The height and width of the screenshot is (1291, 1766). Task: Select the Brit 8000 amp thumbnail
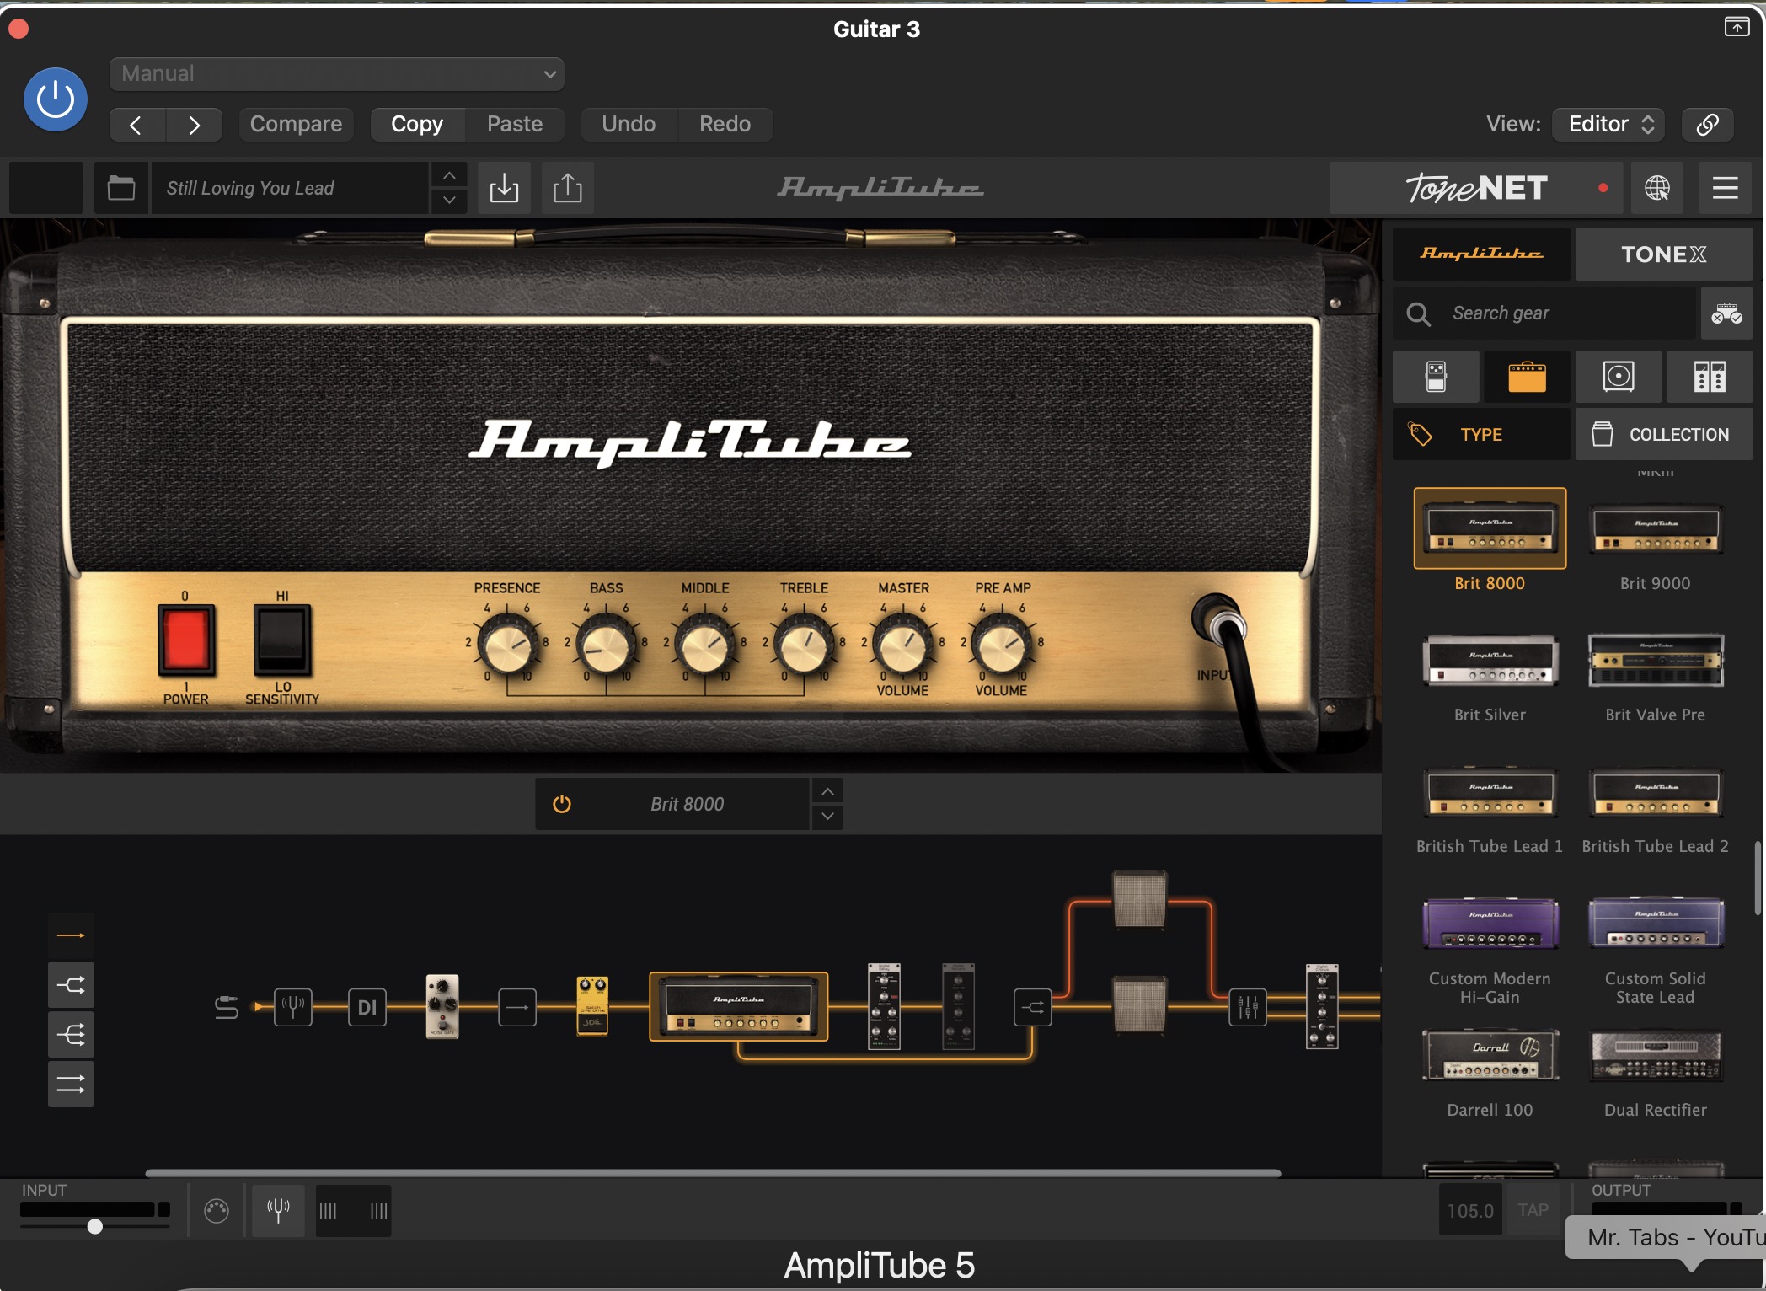[1490, 529]
